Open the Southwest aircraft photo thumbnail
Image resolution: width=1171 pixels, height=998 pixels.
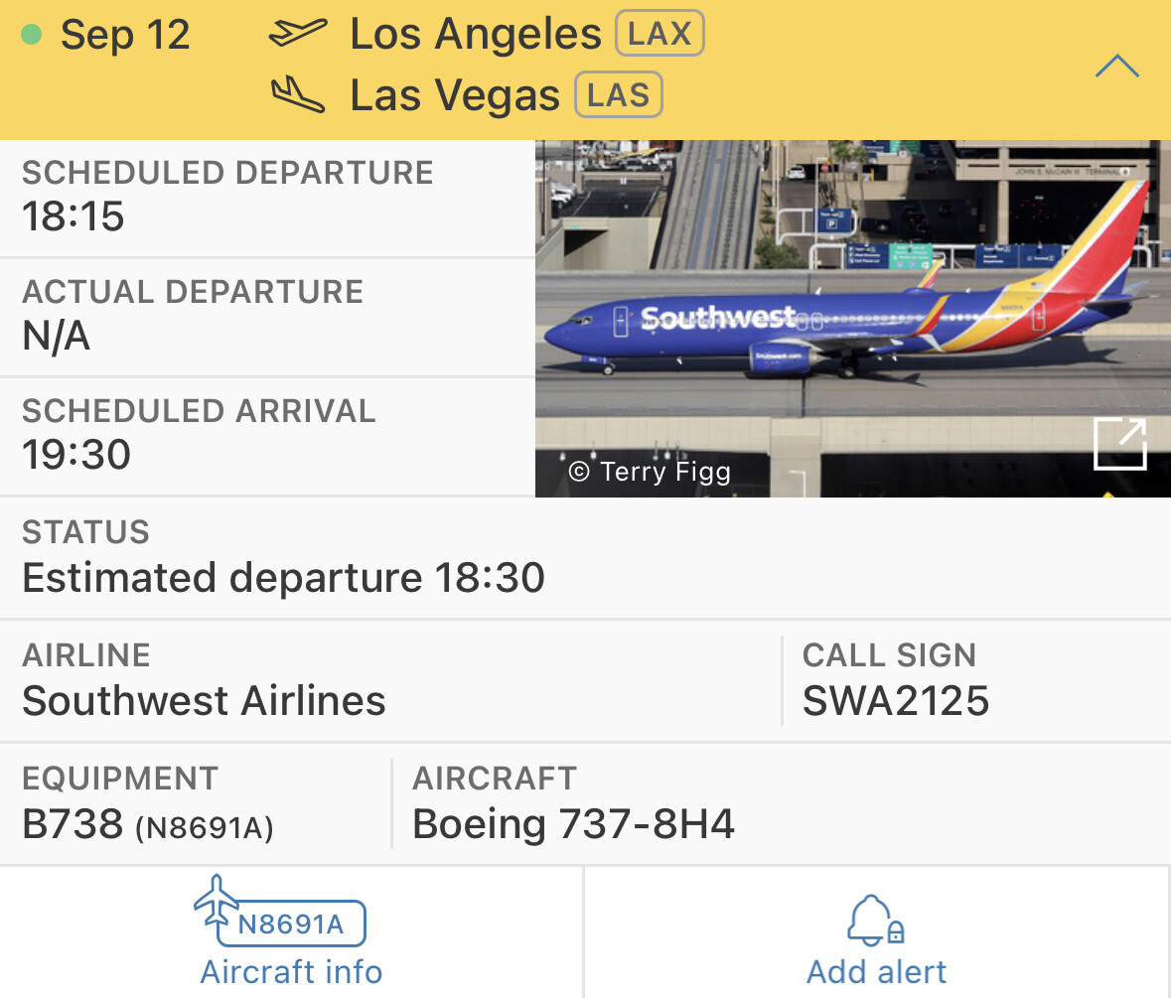tap(852, 318)
